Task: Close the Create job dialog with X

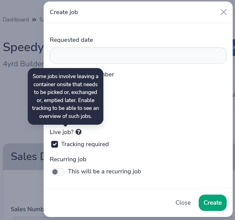Action: point(223,12)
